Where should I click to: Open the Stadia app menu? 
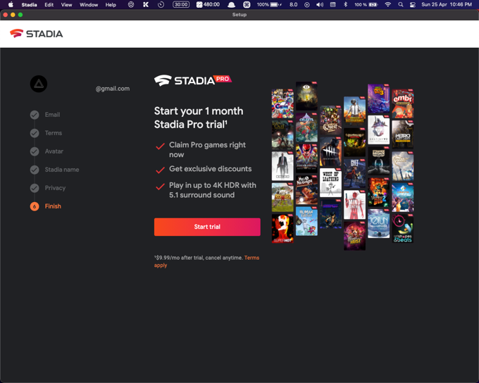29,5
